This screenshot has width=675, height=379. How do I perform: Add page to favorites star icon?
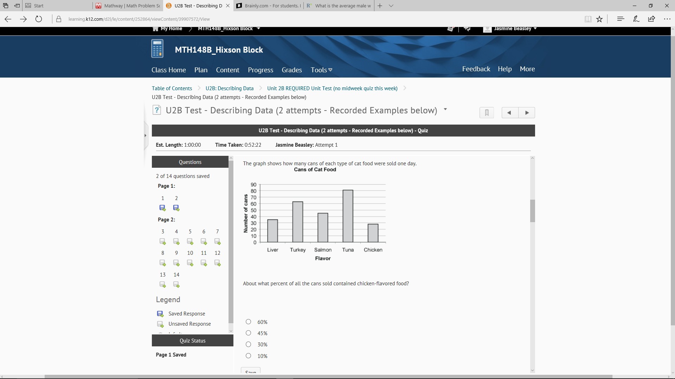click(x=599, y=19)
